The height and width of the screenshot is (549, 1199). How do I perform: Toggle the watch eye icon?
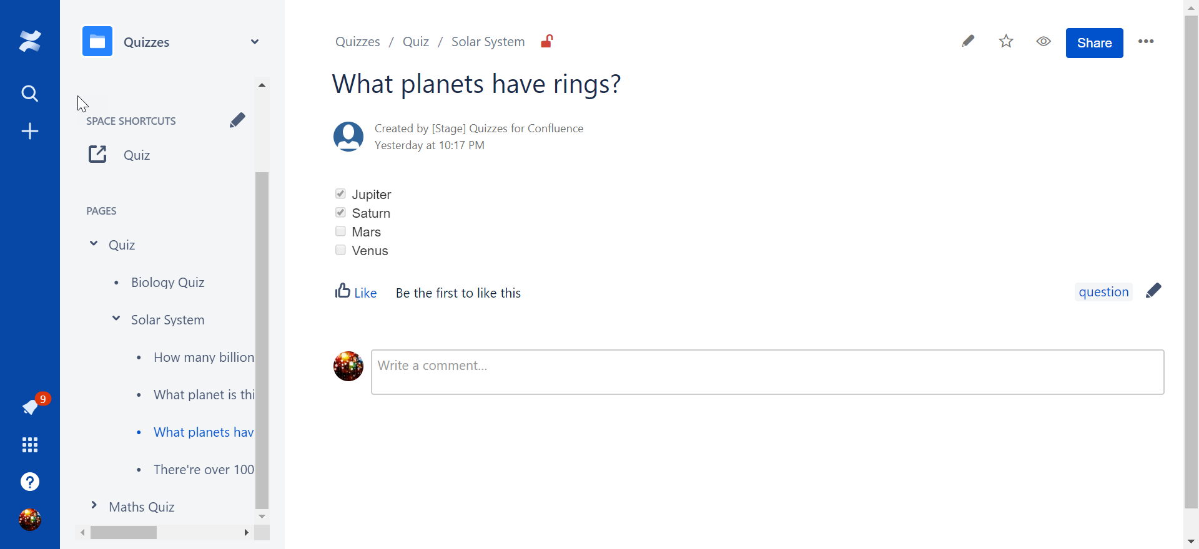tap(1044, 41)
